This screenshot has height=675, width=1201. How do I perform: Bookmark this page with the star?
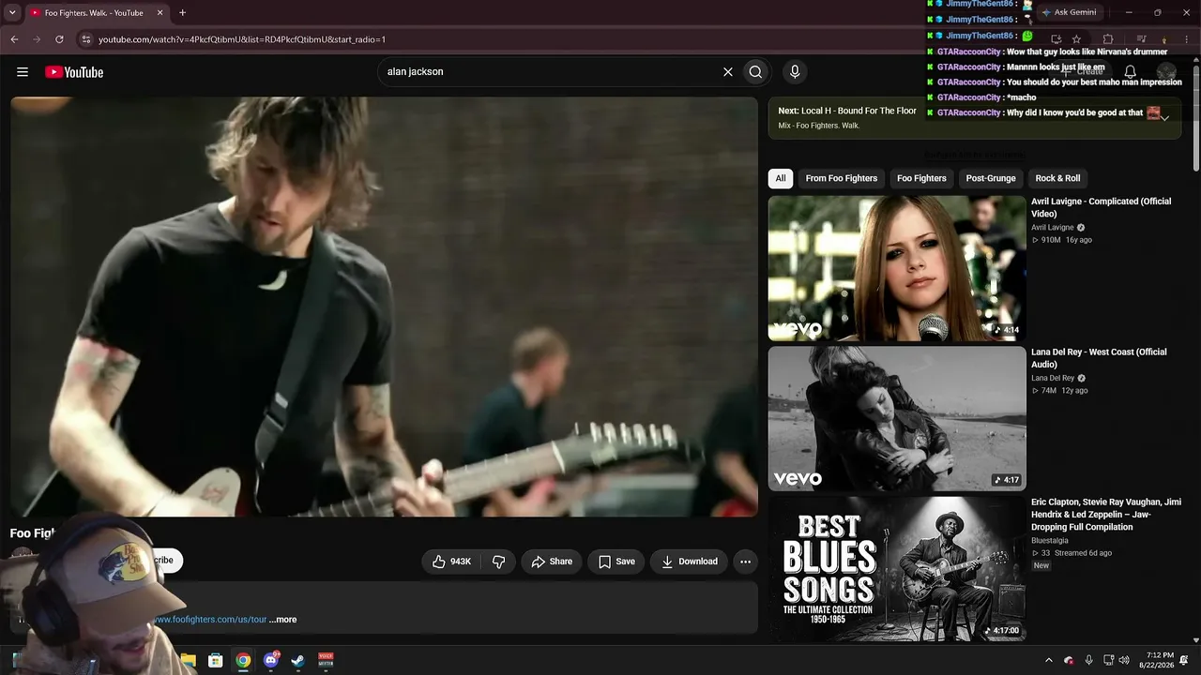tap(1076, 39)
